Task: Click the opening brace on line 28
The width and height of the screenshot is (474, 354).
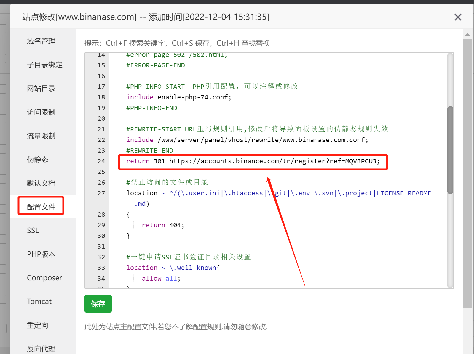Action: click(128, 215)
